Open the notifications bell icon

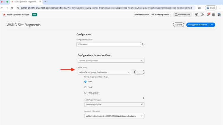[x=208, y=15]
